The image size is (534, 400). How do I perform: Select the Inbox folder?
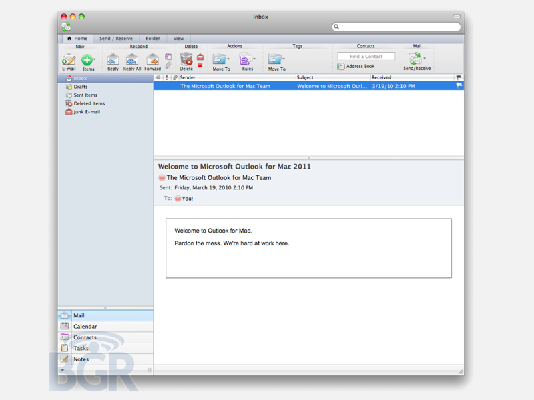click(x=105, y=78)
